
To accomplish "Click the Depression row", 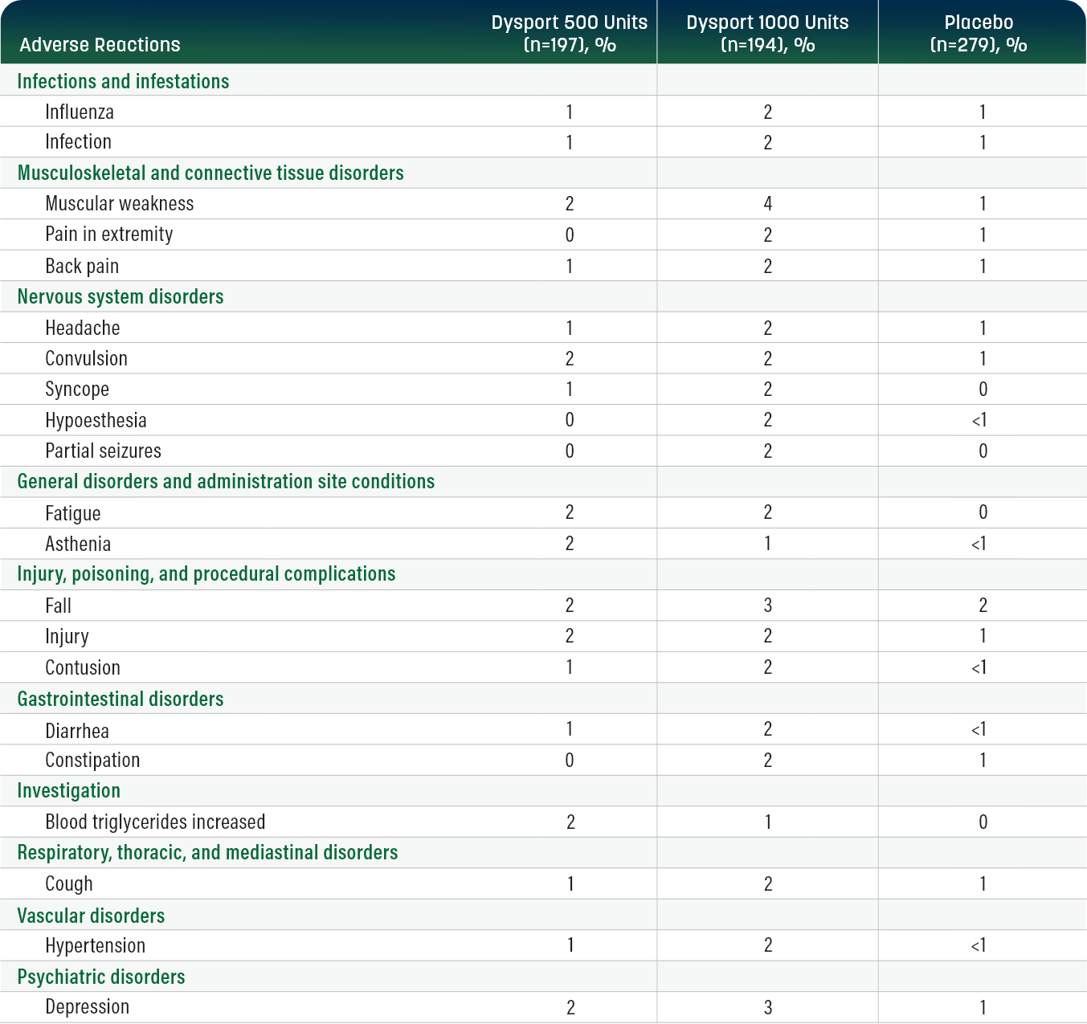I will tap(87, 1006).
